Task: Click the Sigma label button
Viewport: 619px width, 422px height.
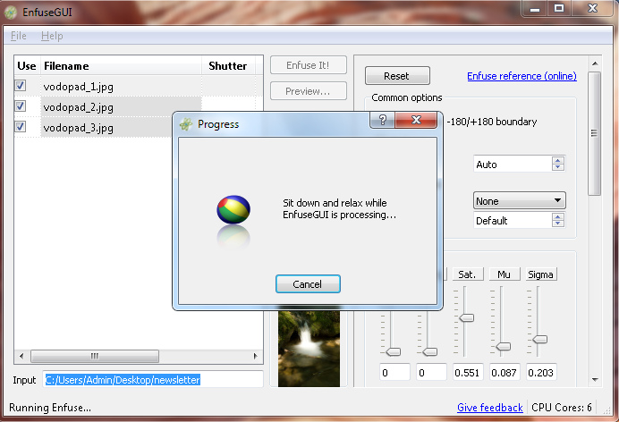Action: pos(541,274)
